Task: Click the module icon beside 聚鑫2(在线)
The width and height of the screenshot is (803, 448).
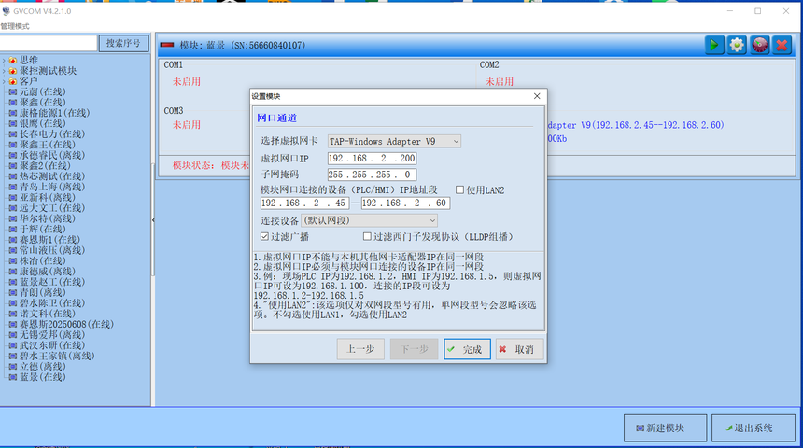Action: point(13,166)
